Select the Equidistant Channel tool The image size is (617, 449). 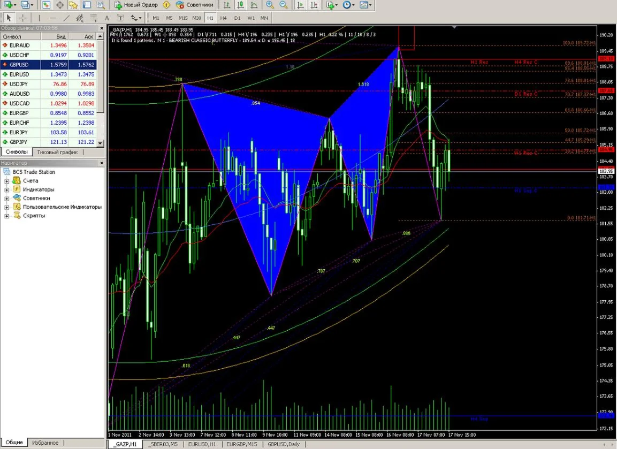80,18
